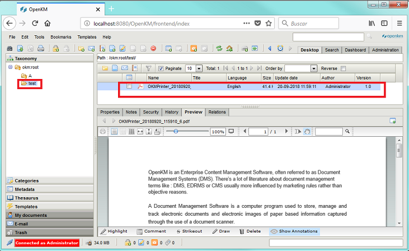This screenshot has width=409, height=251.
Task: Click the preview search magnifier icon
Action: pos(347,131)
